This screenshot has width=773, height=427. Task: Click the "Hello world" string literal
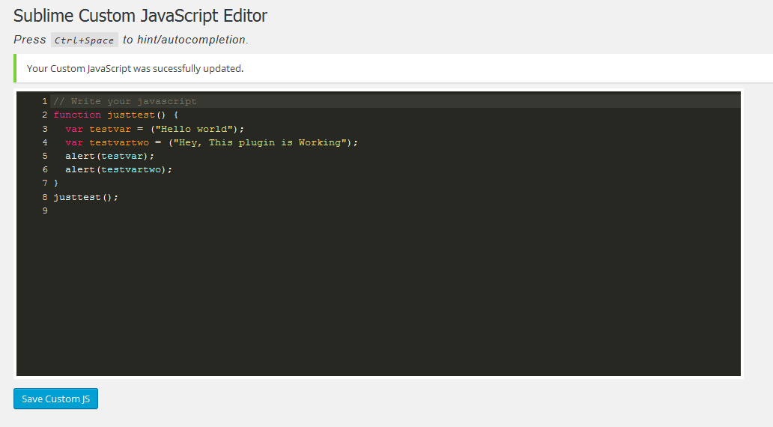point(194,129)
